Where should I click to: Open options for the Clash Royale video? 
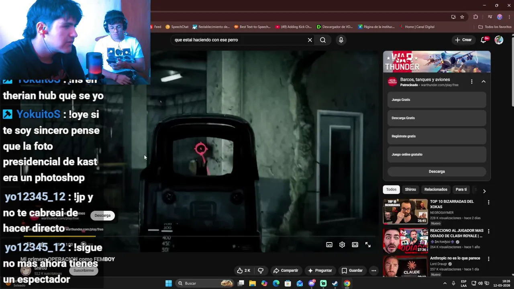[x=489, y=231]
